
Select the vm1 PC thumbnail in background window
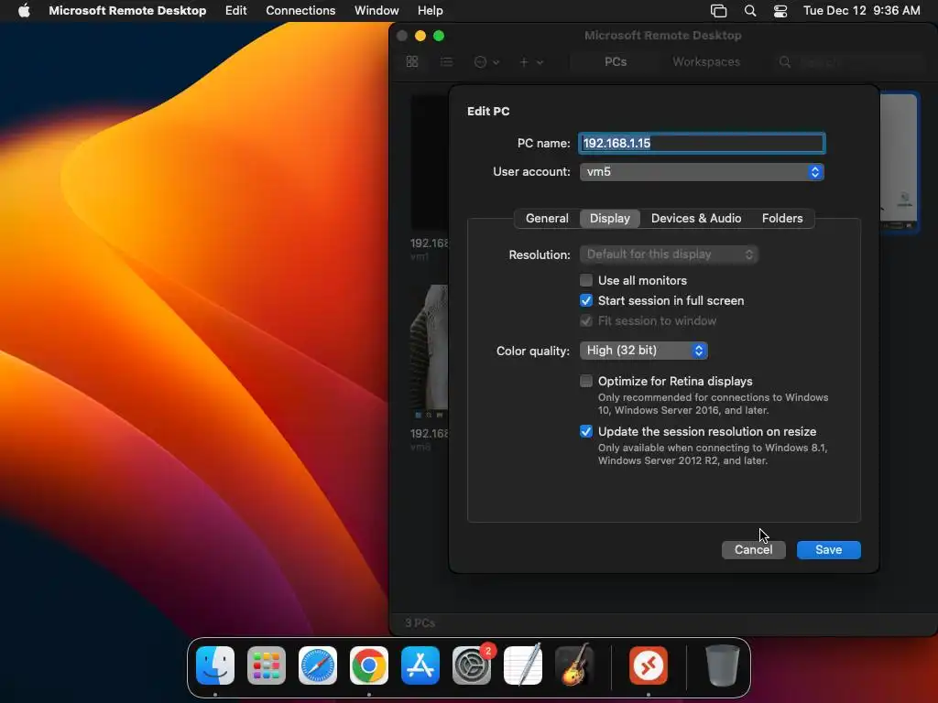click(430, 161)
